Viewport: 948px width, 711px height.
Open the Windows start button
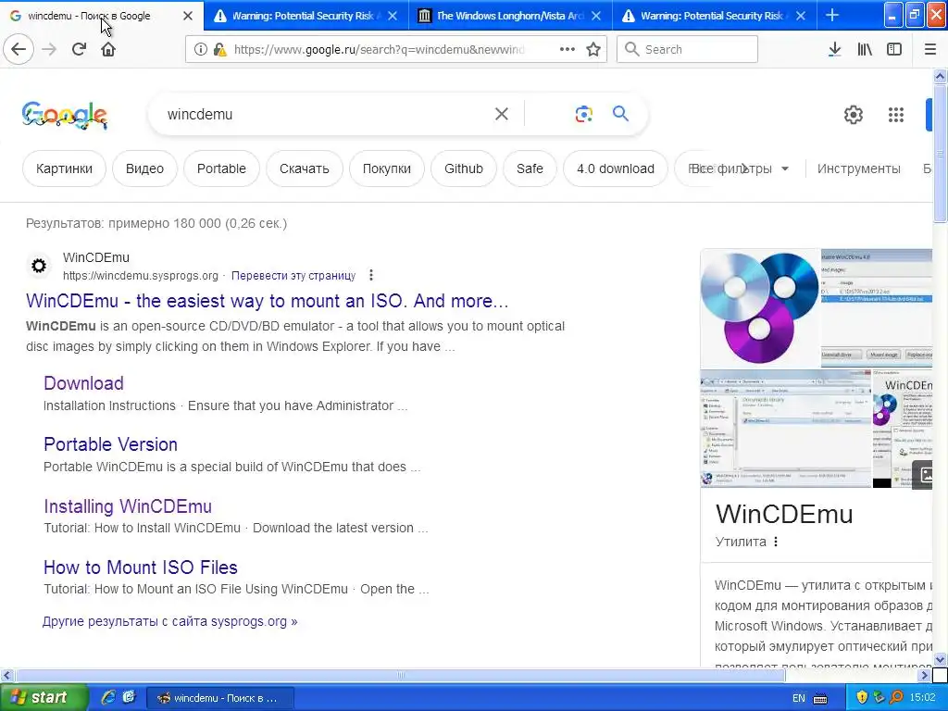(x=44, y=697)
